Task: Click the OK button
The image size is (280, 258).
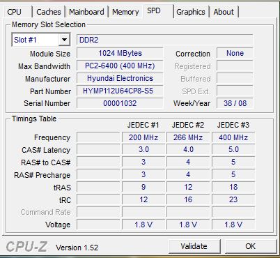Action: coord(250,246)
